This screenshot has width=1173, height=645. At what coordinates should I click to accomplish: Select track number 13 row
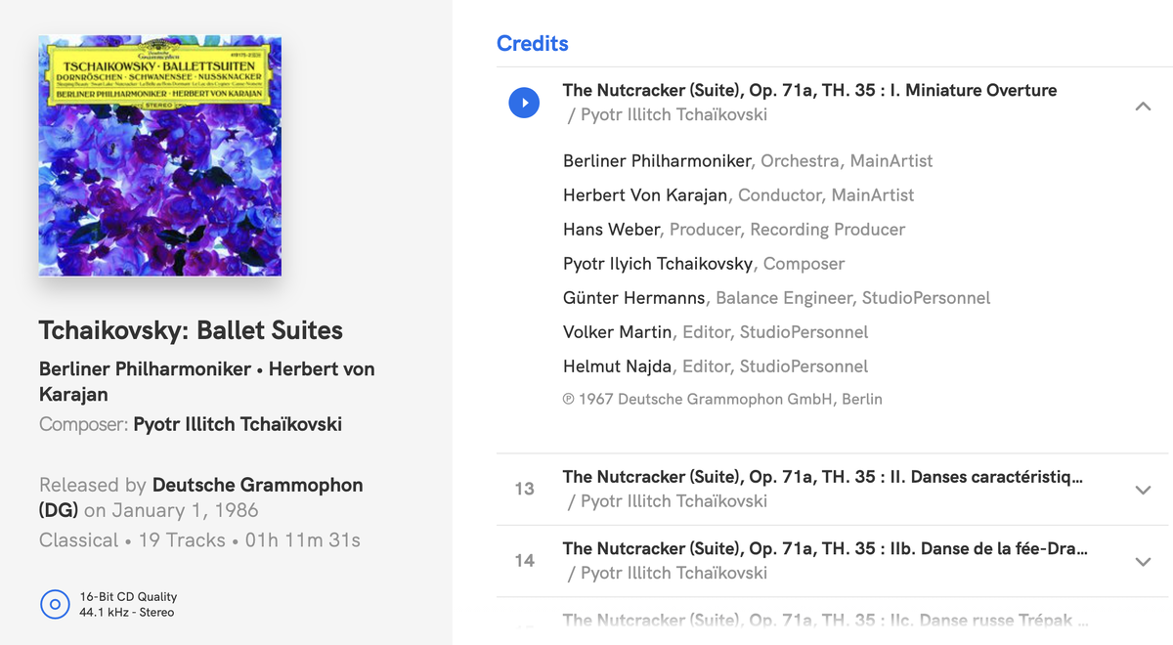point(833,489)
